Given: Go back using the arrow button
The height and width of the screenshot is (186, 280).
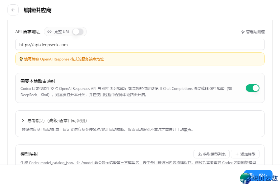Looking at the screenshot, I should (x=13, y=10).
